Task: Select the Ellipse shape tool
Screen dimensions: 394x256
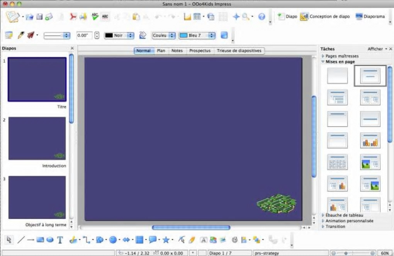Action: point(50,240)
